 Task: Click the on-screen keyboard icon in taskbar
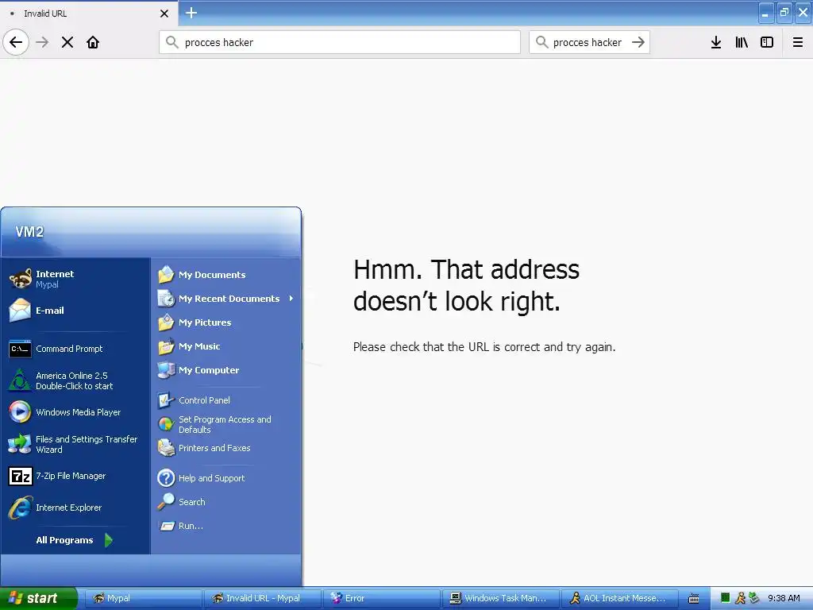[694, 599]
